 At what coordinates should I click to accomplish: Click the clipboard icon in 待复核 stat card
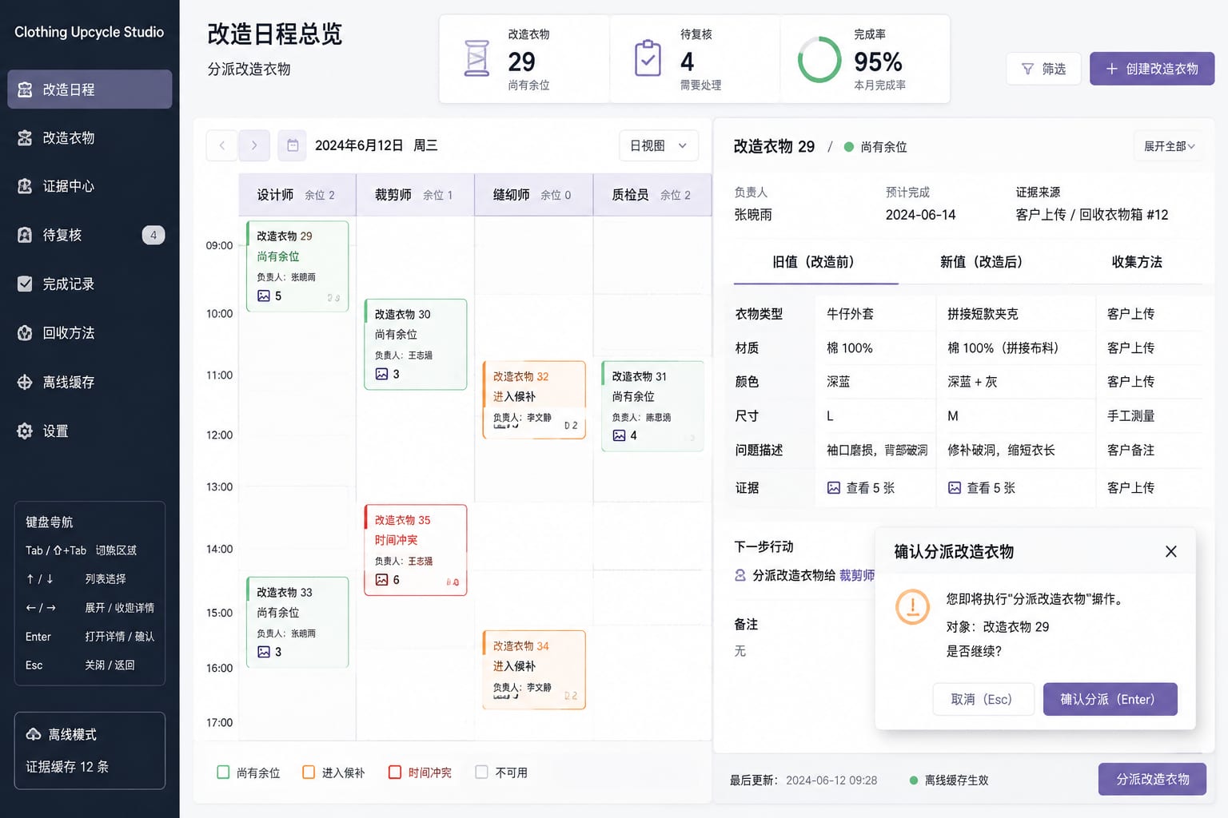tap(648, 58)
